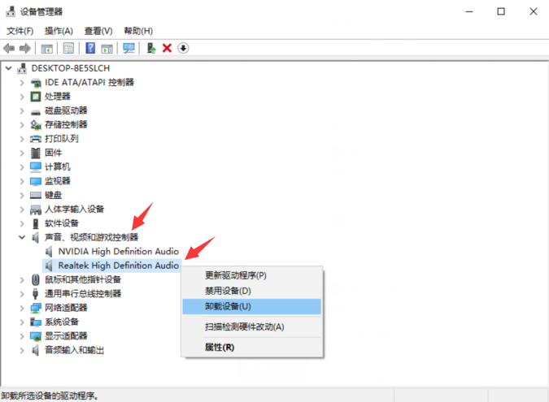Choose 属性(R) from context menu

(x=252, y=347)
